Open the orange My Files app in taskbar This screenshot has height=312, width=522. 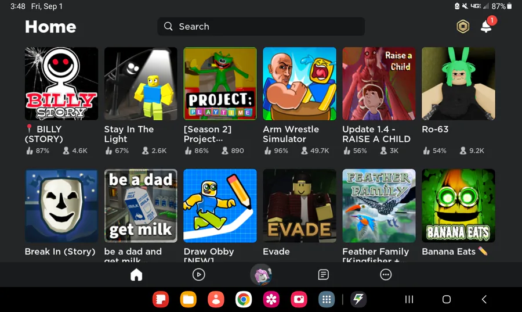tap(188, 299)
